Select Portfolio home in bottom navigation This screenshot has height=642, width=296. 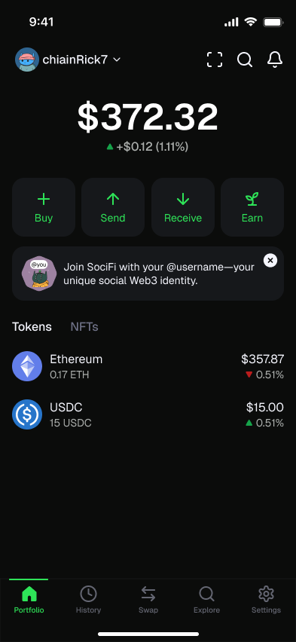29,600
